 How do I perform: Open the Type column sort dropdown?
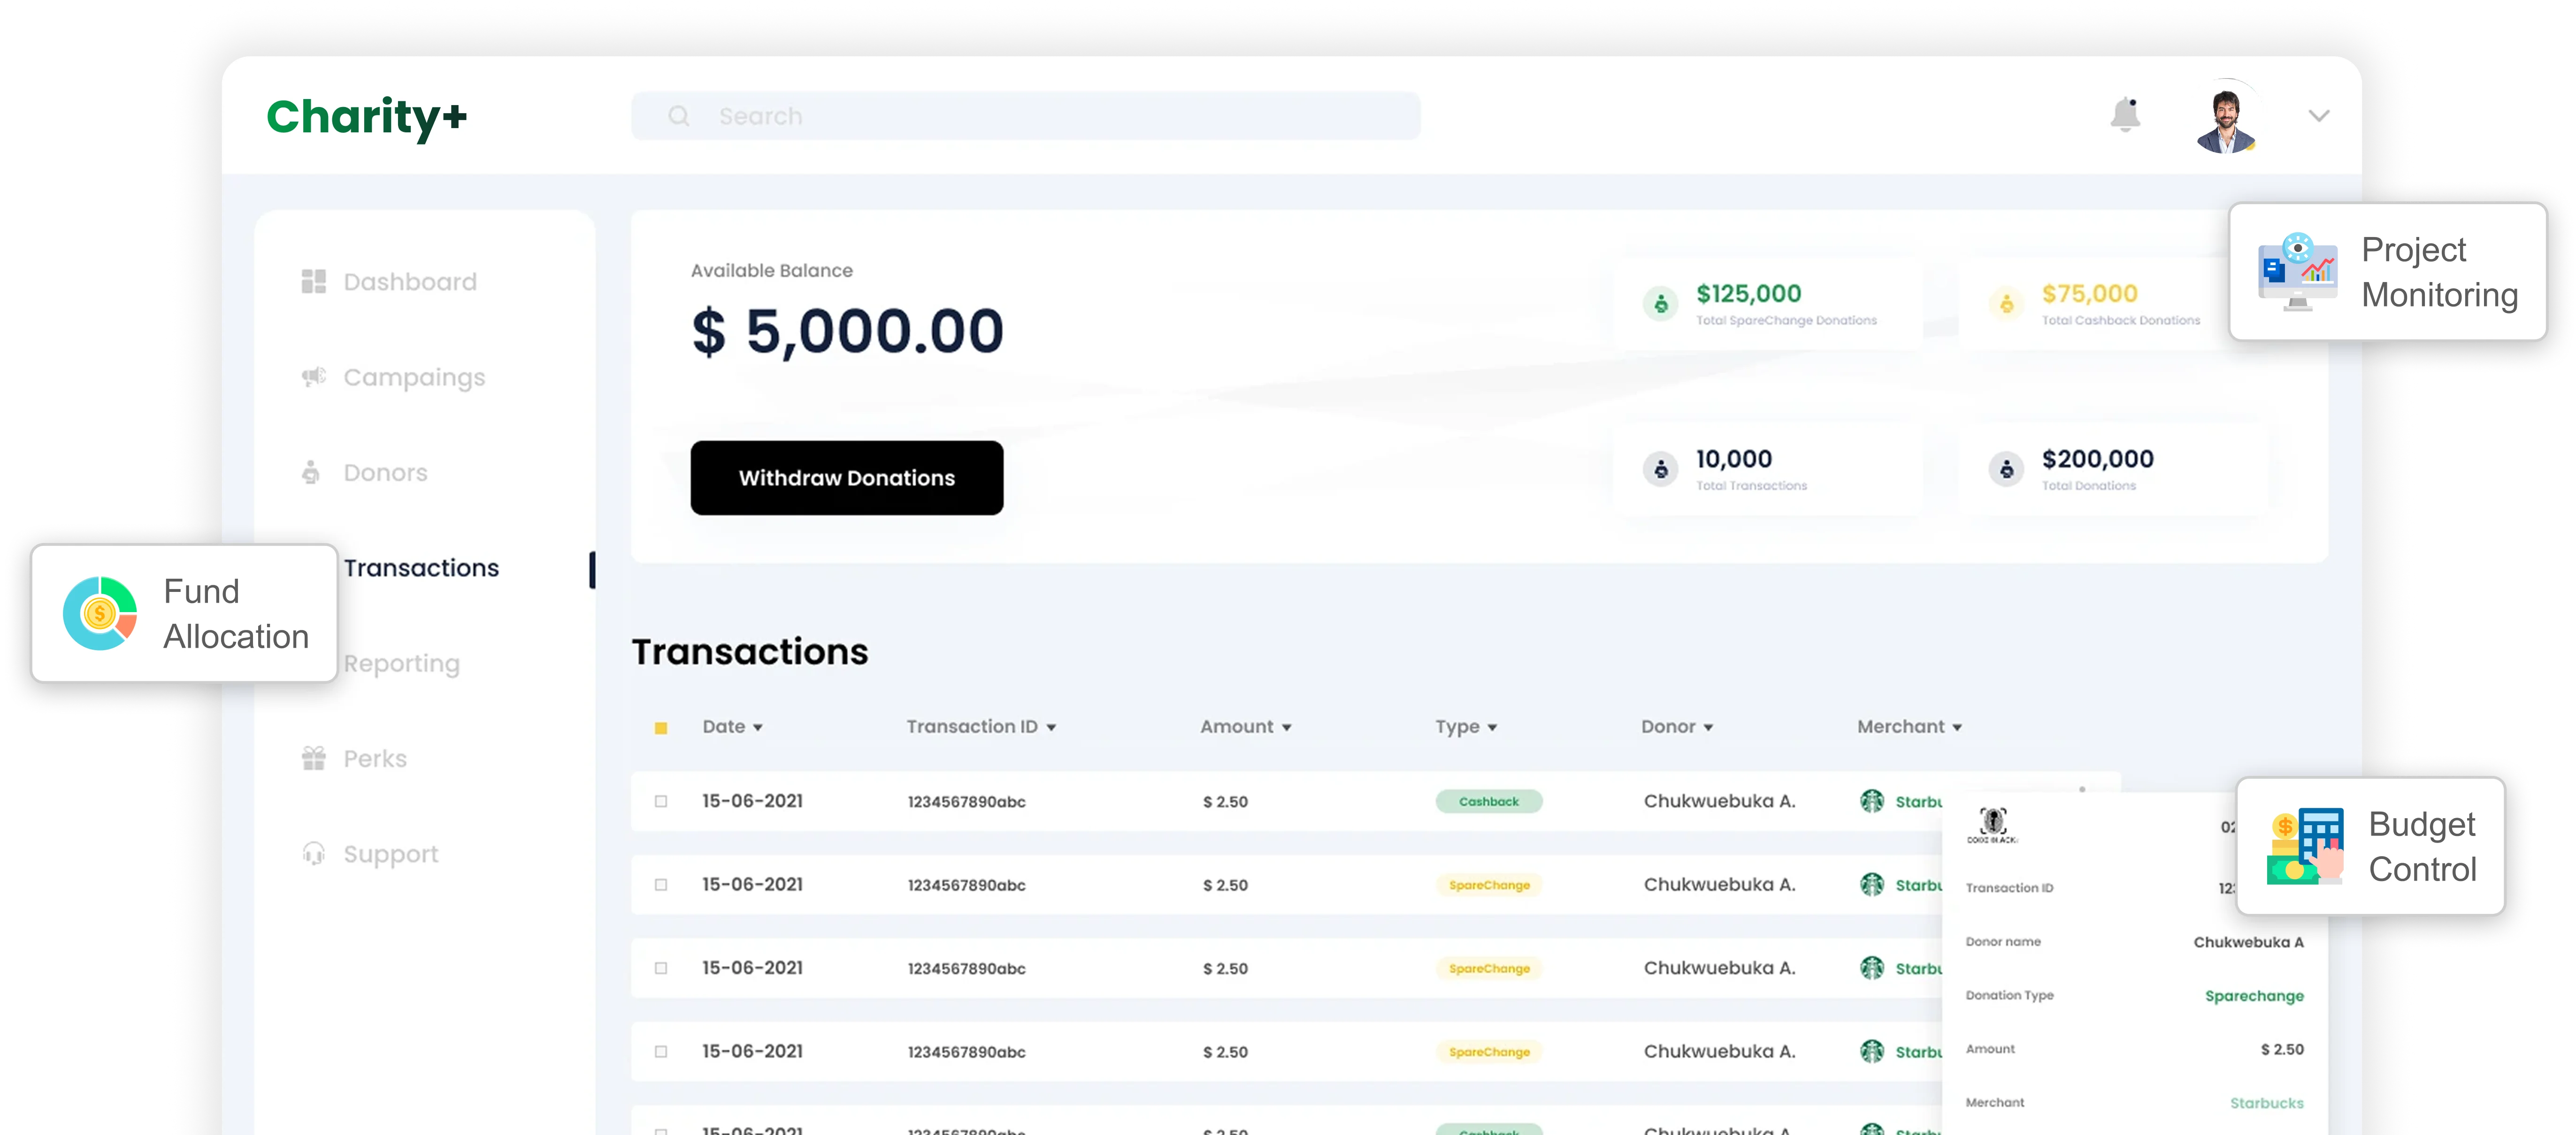tap(1493, 727)
